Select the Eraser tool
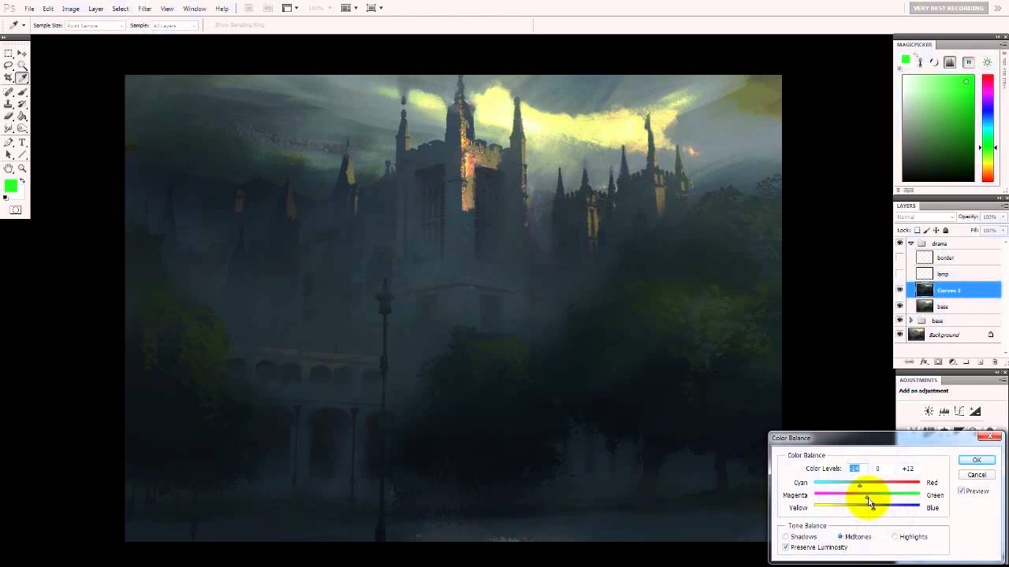 click(8, 116)
